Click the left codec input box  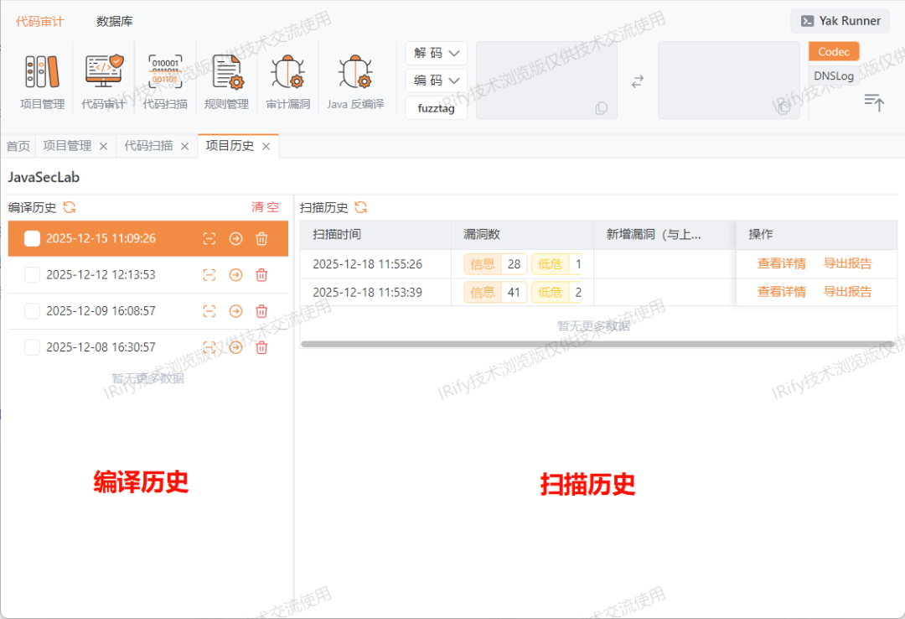point(546,80)
